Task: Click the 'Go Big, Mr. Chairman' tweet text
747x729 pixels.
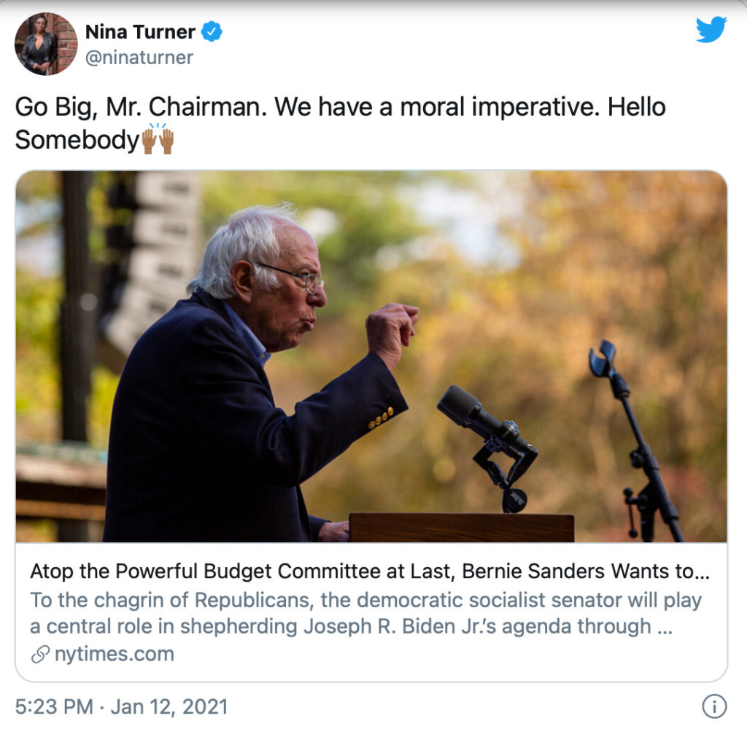Action: coord(340,107)
